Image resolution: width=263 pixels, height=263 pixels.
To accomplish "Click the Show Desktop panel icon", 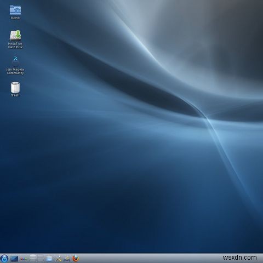I will coord(14,259).
